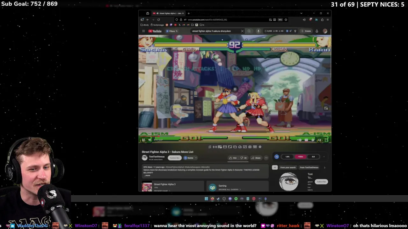This screenshot has width=408, height=229.
Task: Bookmark this page with the star
Action: [x=286, y=20]
